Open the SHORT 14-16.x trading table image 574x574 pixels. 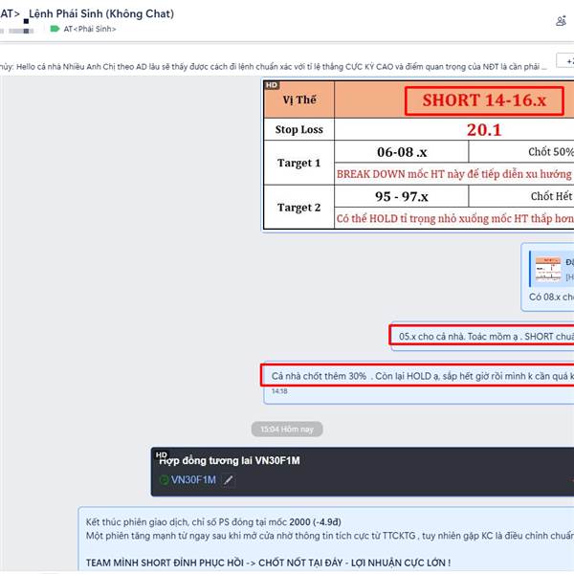pyautogui.click(x=418, y=155)
